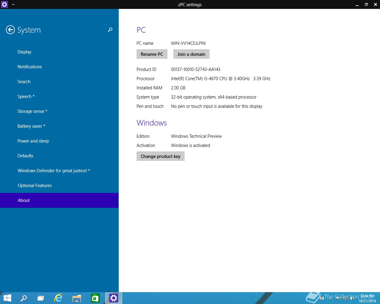Select Display in System menu

click(59, 52)
